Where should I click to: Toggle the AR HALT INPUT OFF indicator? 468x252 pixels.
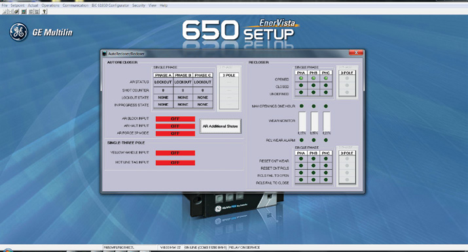click(175, 126)
